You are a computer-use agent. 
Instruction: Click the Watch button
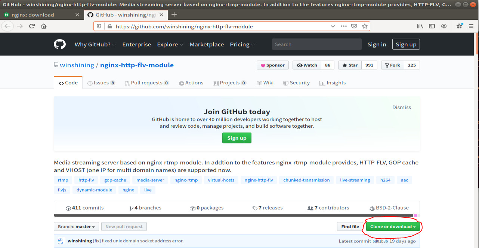pos(307,65)
